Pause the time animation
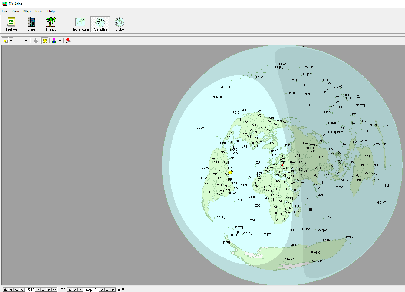This screenshot has height=292, width=405. (x=123, y=290)
